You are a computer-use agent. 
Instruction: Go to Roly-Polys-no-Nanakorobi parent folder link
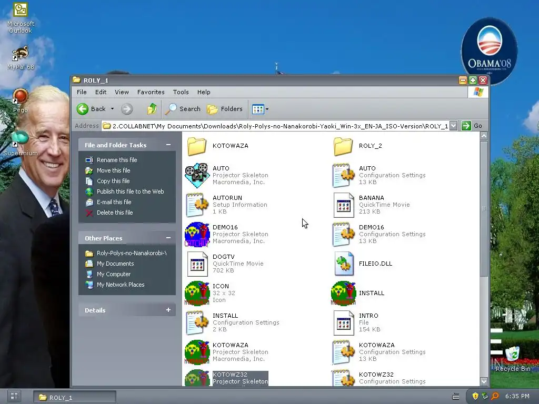[132, 253]
